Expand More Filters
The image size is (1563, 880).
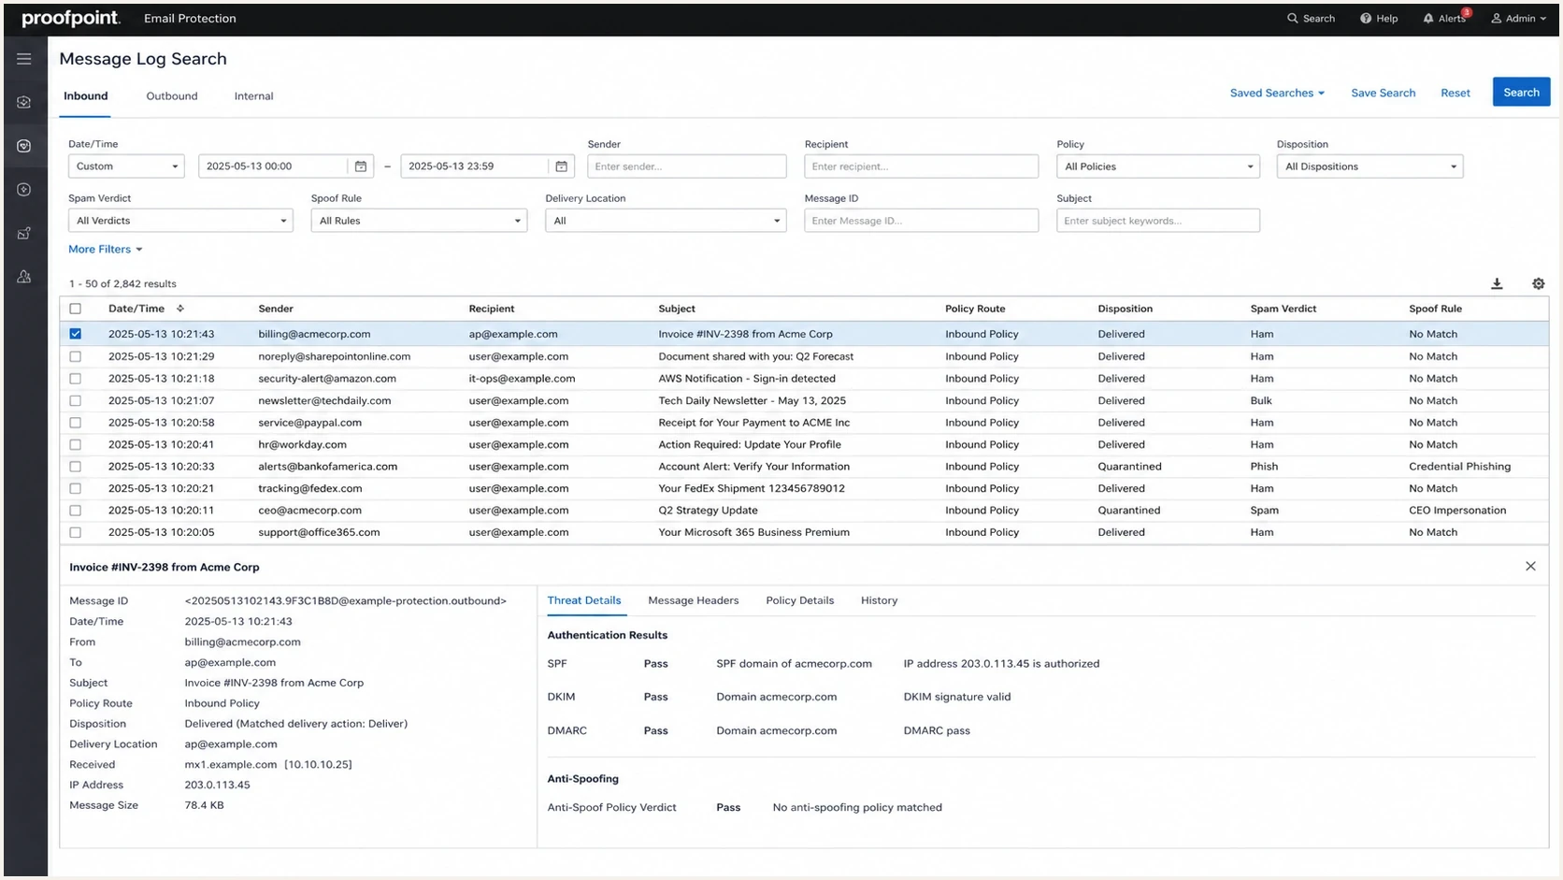pos(105,250)
